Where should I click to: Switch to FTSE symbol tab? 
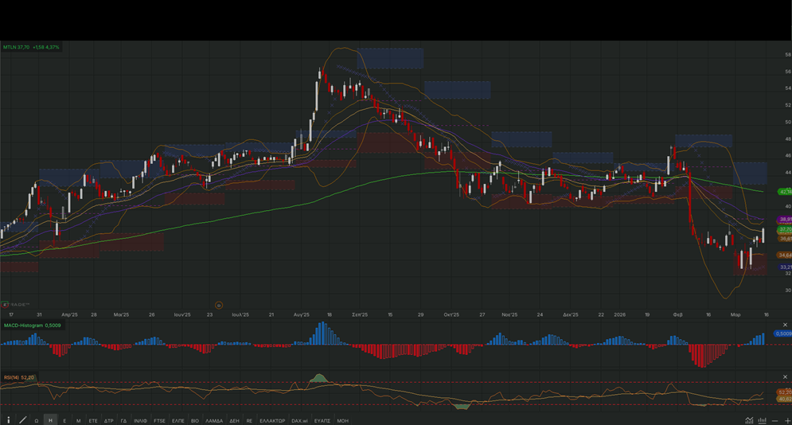160,420
